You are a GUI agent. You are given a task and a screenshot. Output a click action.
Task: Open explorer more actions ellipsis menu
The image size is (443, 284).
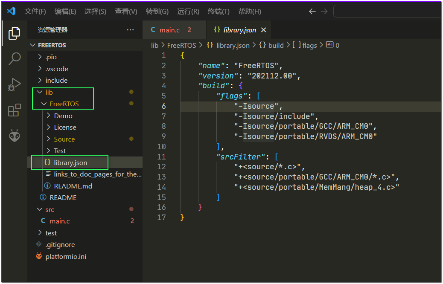(x=130, y=30)
